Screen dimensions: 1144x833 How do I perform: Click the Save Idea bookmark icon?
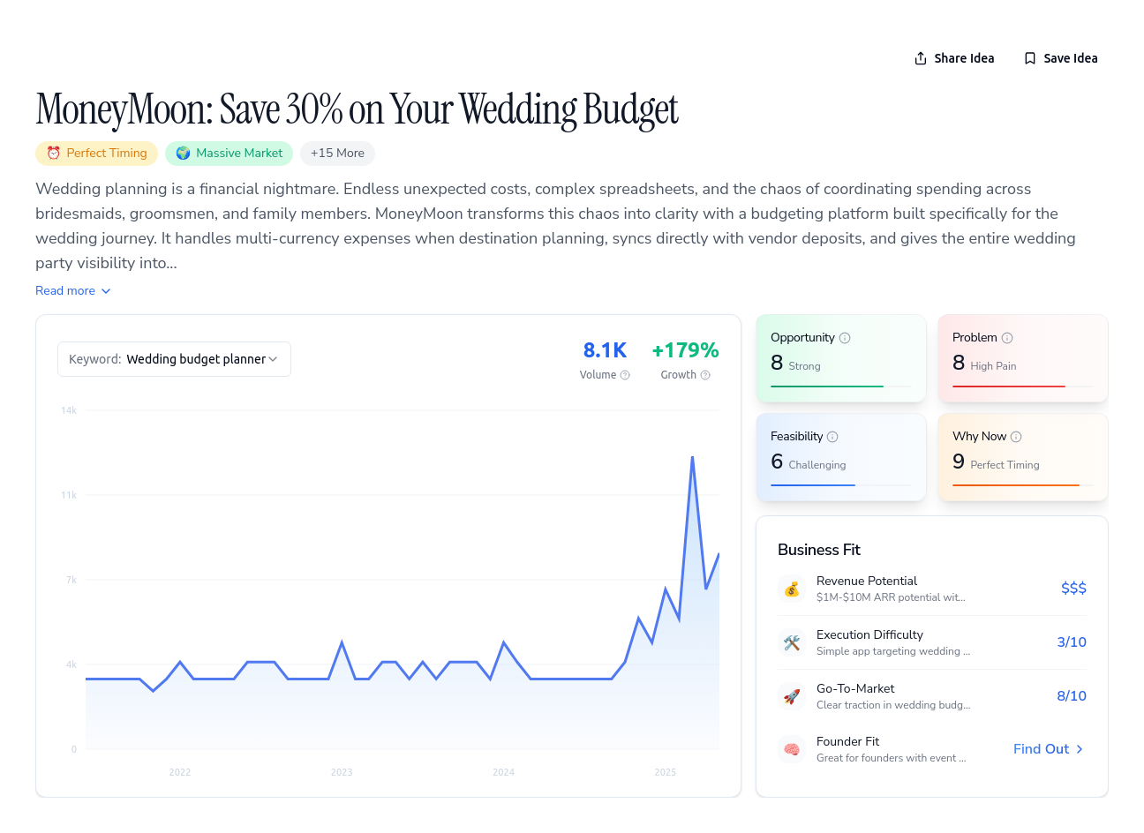click(1030, 58)
